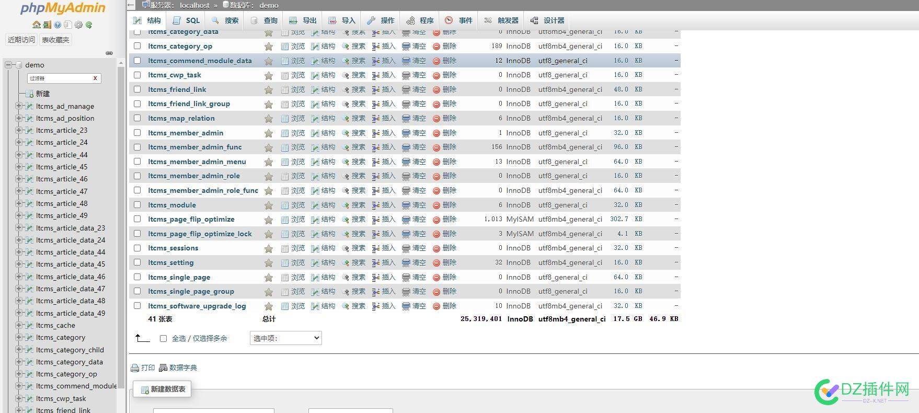919x413 pixels.
Task: Open the 设计器 designer tab
Action: coord(548,20)
